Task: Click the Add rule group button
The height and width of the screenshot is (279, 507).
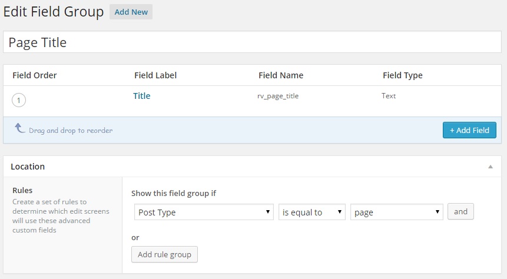Action: click(164, 254)
